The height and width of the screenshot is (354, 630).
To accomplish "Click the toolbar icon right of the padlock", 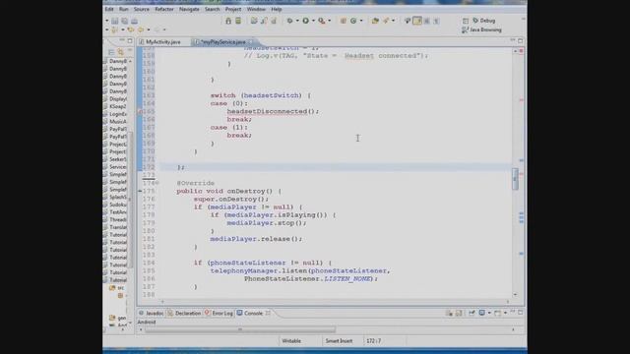I will pyautogui.click(x=238, y=21).
